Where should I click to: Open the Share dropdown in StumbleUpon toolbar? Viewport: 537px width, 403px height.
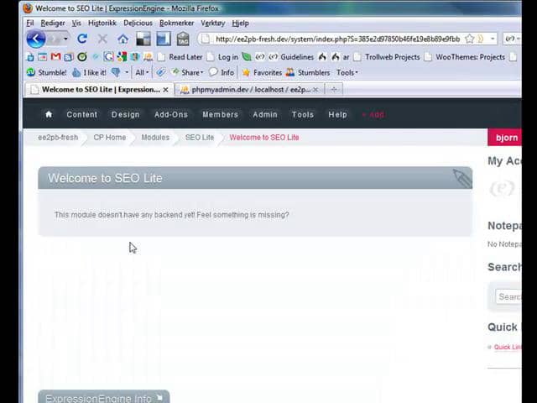[x=187, y=72]
